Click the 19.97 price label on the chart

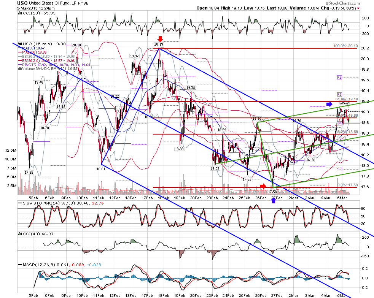[134, 56]
